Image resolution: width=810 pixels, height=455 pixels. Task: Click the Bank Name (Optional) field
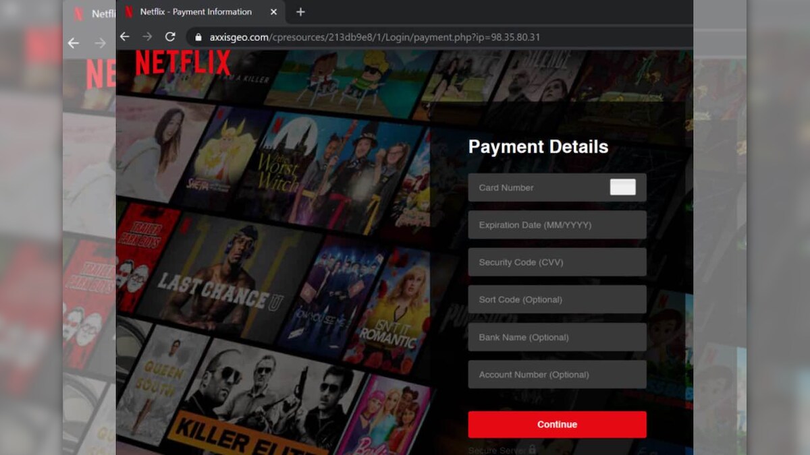click(557, 337)
